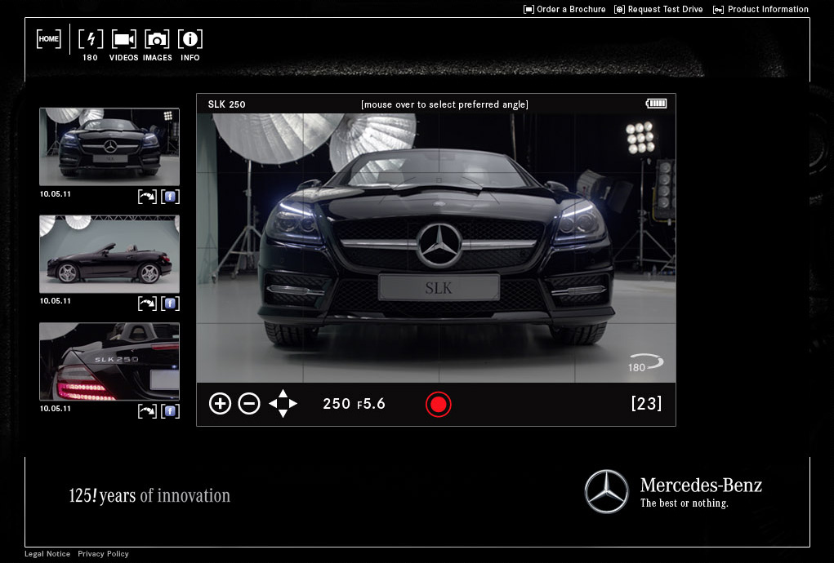Click Request Test Drive link

point(658,9)
